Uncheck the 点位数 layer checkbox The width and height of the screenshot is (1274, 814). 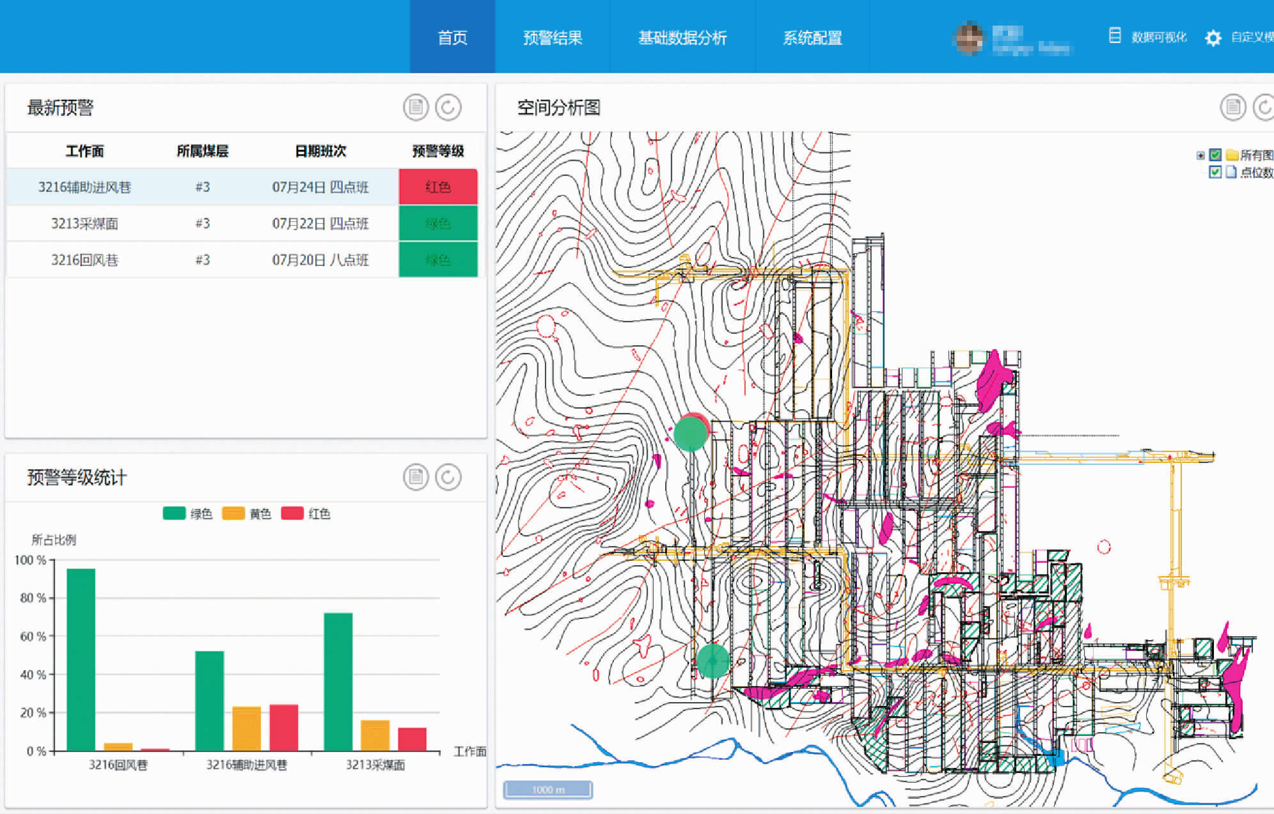pyautogui.click(x=1215, y=171)
